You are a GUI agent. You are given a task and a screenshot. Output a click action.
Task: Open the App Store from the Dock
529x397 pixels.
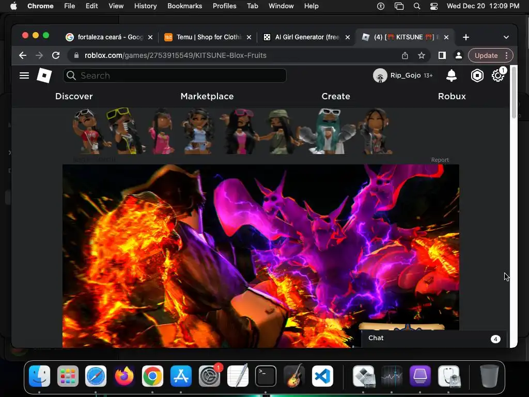pos(181,376)
